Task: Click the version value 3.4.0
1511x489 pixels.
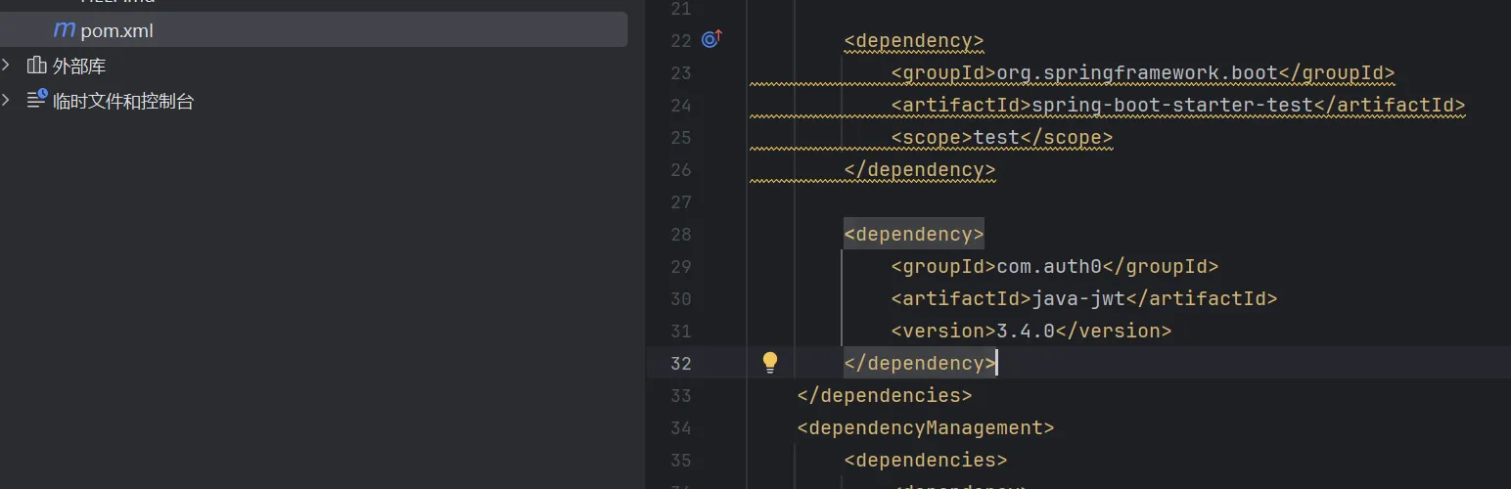Action: [x=1025, y=332]
